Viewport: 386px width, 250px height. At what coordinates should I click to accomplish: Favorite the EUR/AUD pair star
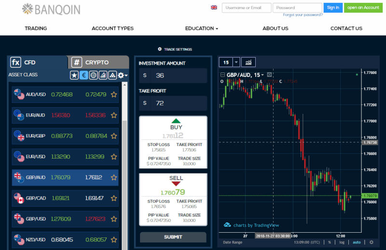tap(114, 115)
